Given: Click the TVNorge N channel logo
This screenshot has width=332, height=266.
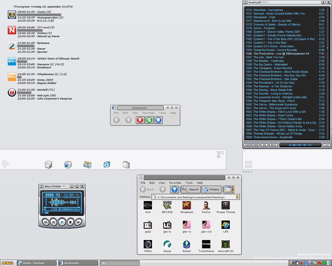Looking at the screenshot, I should click(x=12, y=30).
